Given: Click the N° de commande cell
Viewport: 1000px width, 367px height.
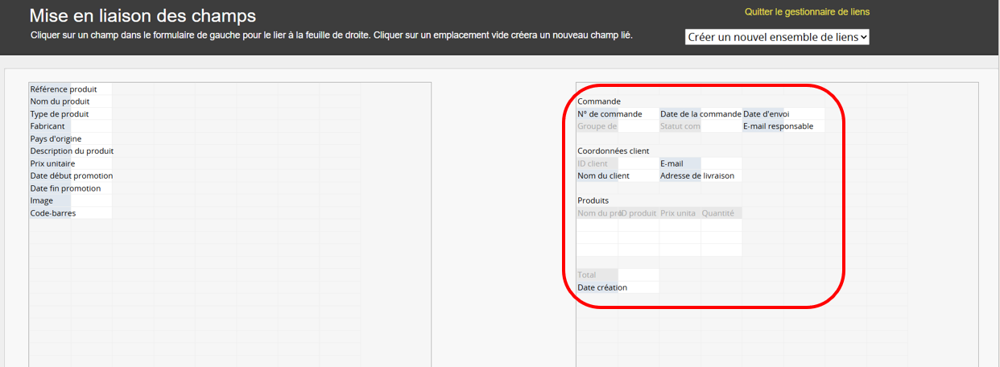Looking at the screenshot, I should pos(610,114).
